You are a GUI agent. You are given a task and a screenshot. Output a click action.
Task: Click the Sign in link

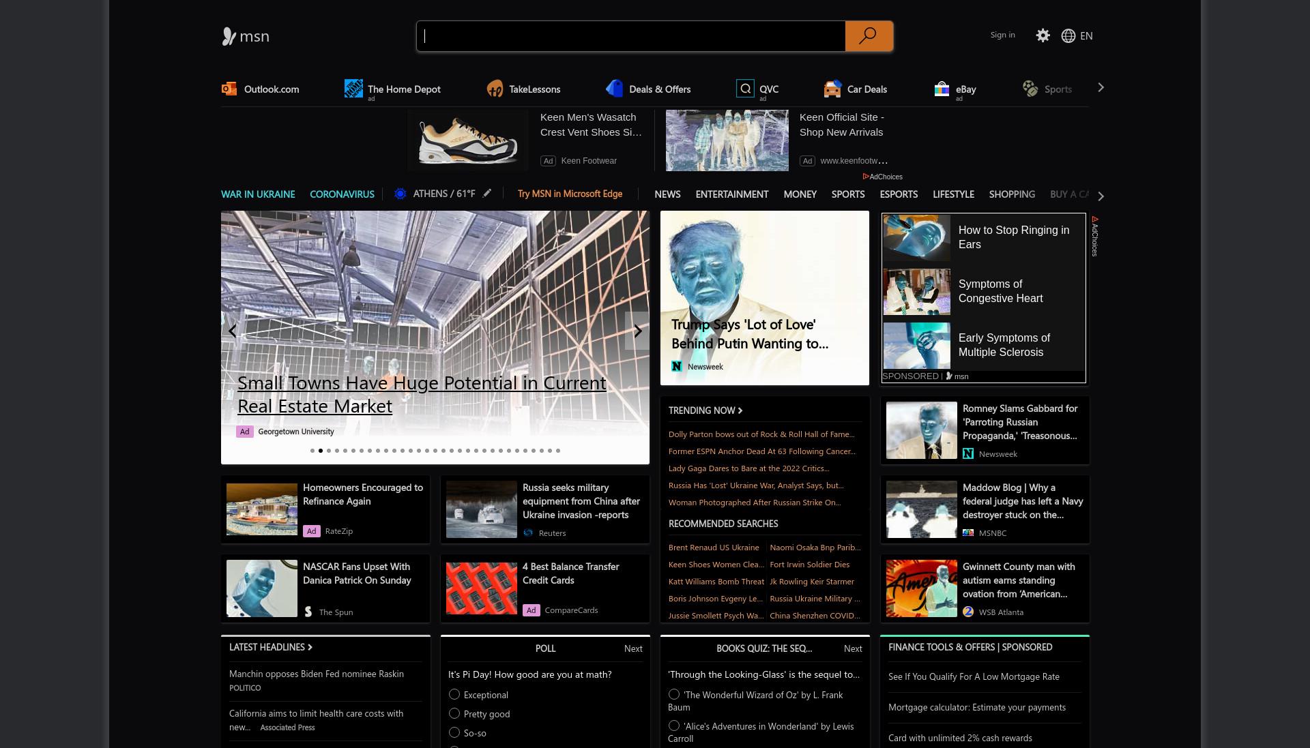pyautogui.click(x=1002, y=35)
